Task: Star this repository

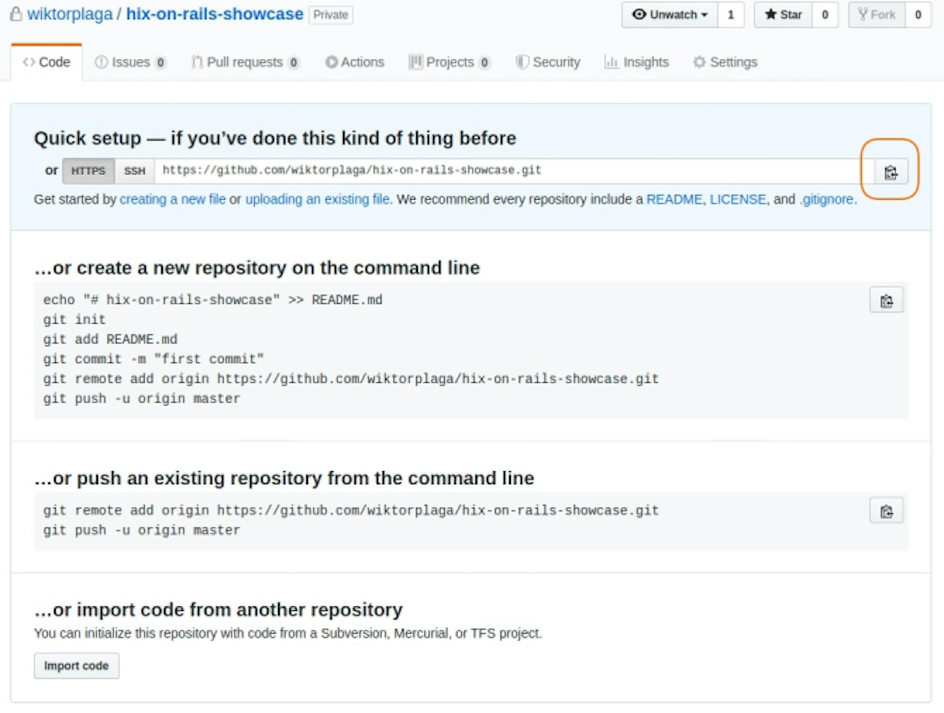Action: (783, 15)
